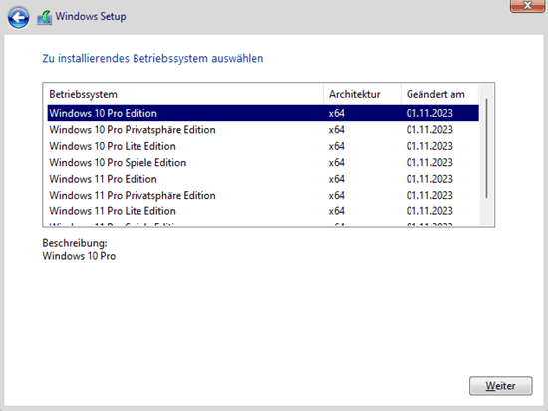This screenshot has width=548, height=411.
Task: Click date 01.11.2023 in Windows 11 Pro Edition row
Action: point(429,179)
